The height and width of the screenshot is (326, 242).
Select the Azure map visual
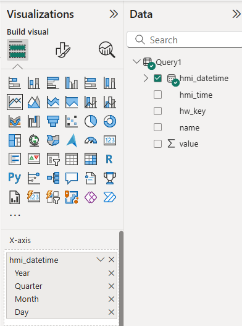[x=72, y=140]
